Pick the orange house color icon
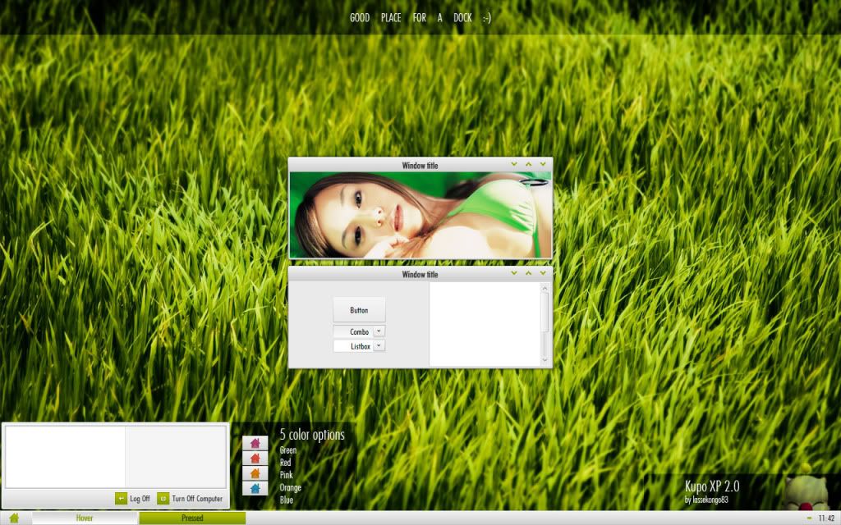Viewport: 841px width, 525px height. pyautogui.click(x=255, y=473)
